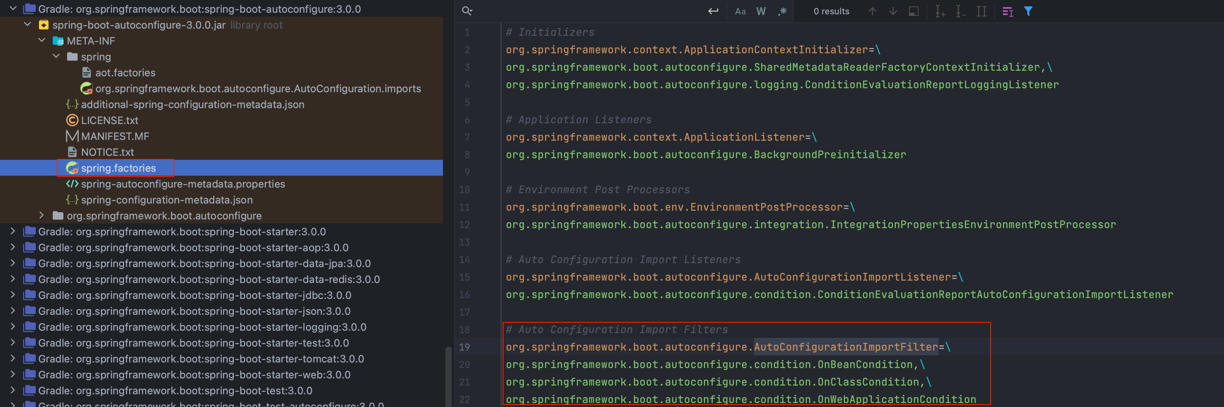This screenshot has height=407, width=1224.
Task: Expand org.springframework.boot.autoconfigure package folder
Action: 42,215
